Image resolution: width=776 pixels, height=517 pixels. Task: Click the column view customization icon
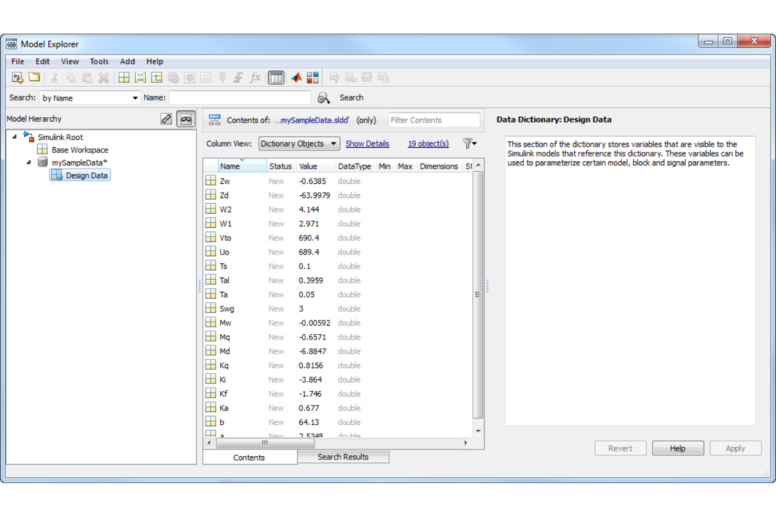pos(276,77)
